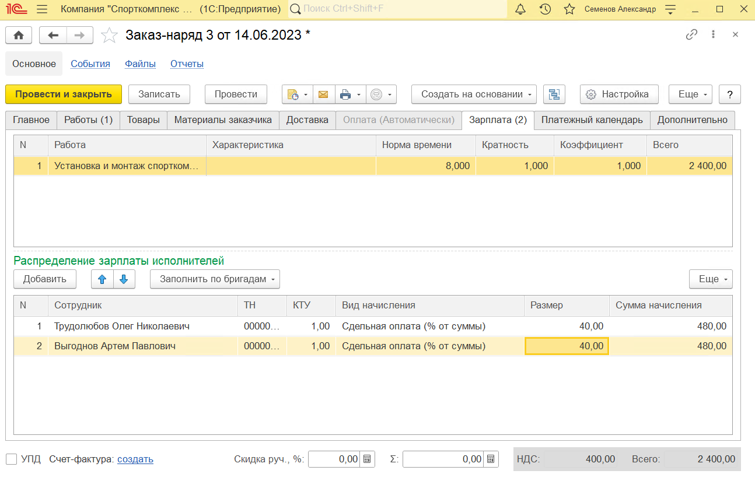Click the help question mark button

(x=730, y=94)
